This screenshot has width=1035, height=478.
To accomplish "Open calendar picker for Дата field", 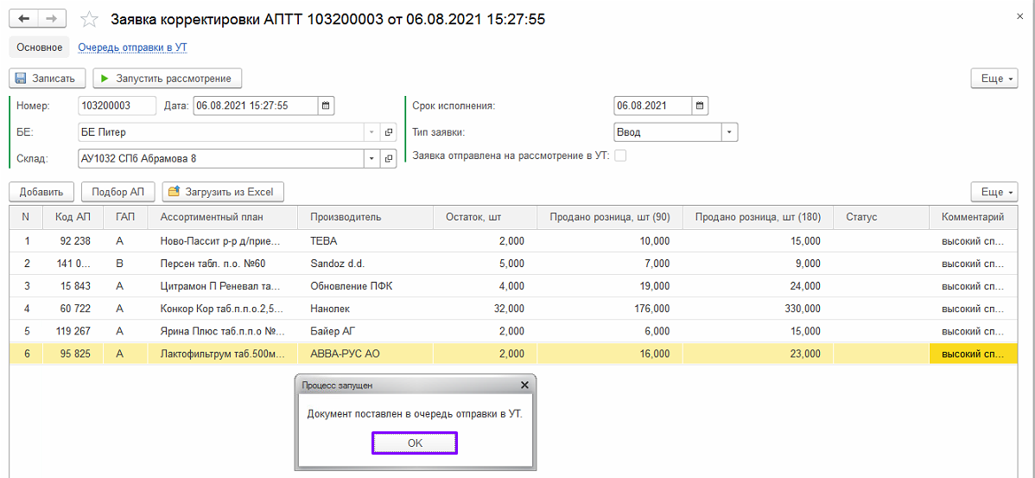I will 326,105.
